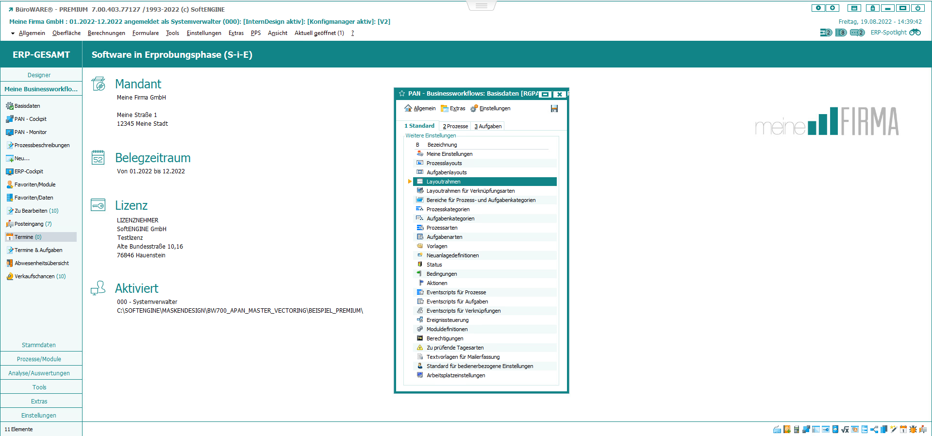Click Einstellungen button in PAN dialog toolbar

pyautogui.click(x=494, y=109)
